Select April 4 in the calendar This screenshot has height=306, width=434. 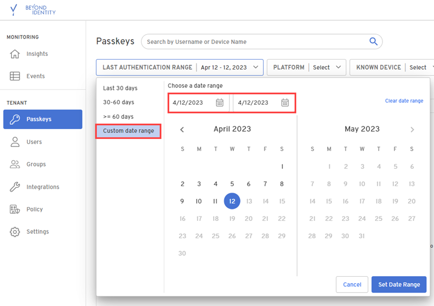click(x=215, y=184)
